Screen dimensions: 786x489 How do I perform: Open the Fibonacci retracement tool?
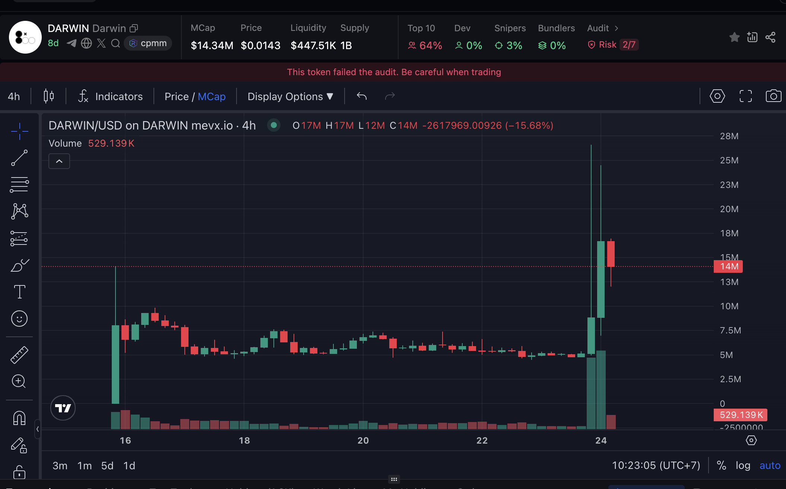(19, 185)
